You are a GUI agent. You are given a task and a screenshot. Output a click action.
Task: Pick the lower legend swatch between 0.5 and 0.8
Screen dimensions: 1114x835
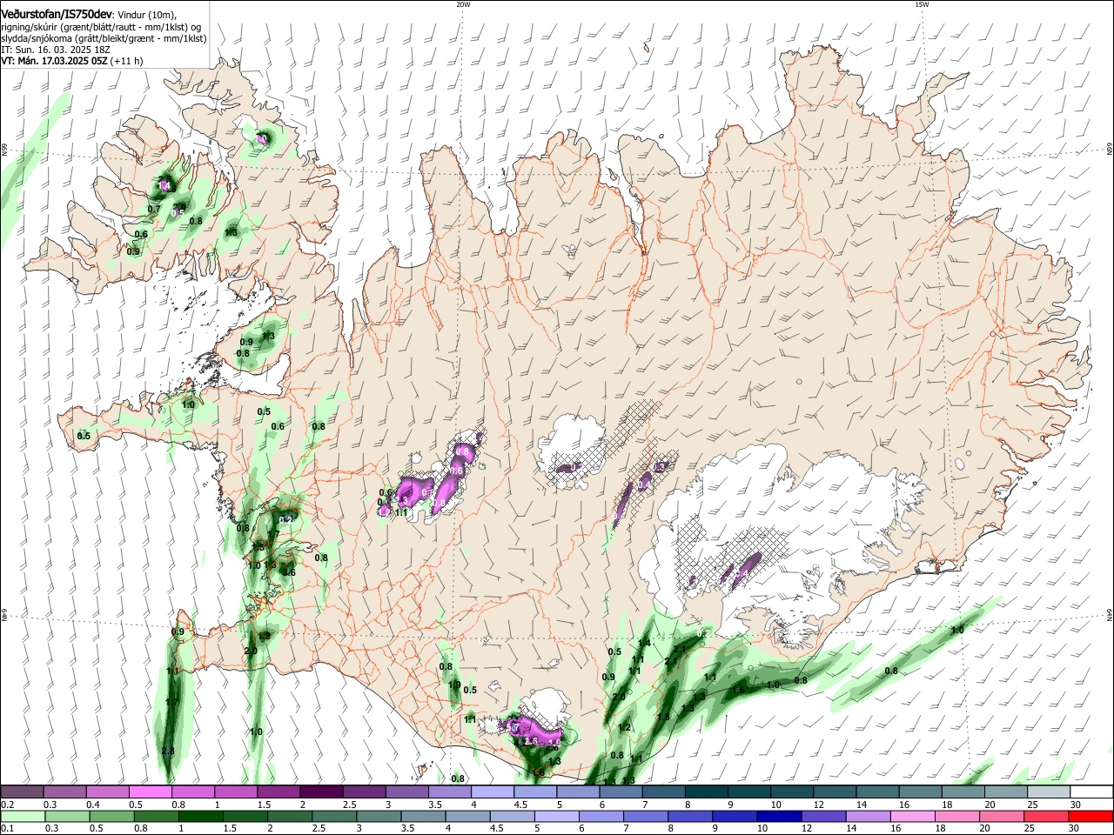pyautogui.click(x=112, y=816)
